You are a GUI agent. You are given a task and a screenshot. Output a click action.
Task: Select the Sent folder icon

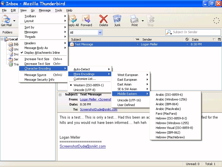click(x=11, y=59)
